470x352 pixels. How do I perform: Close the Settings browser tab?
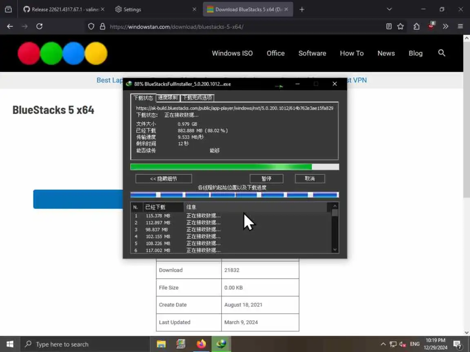pos(194,9)
